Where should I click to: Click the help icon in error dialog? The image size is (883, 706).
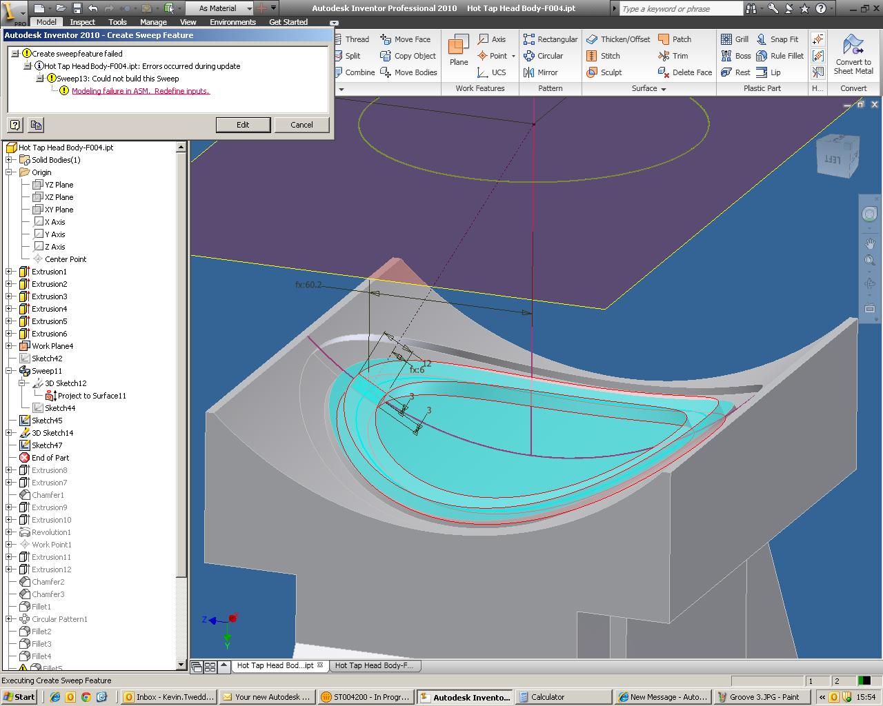(15, 125)
